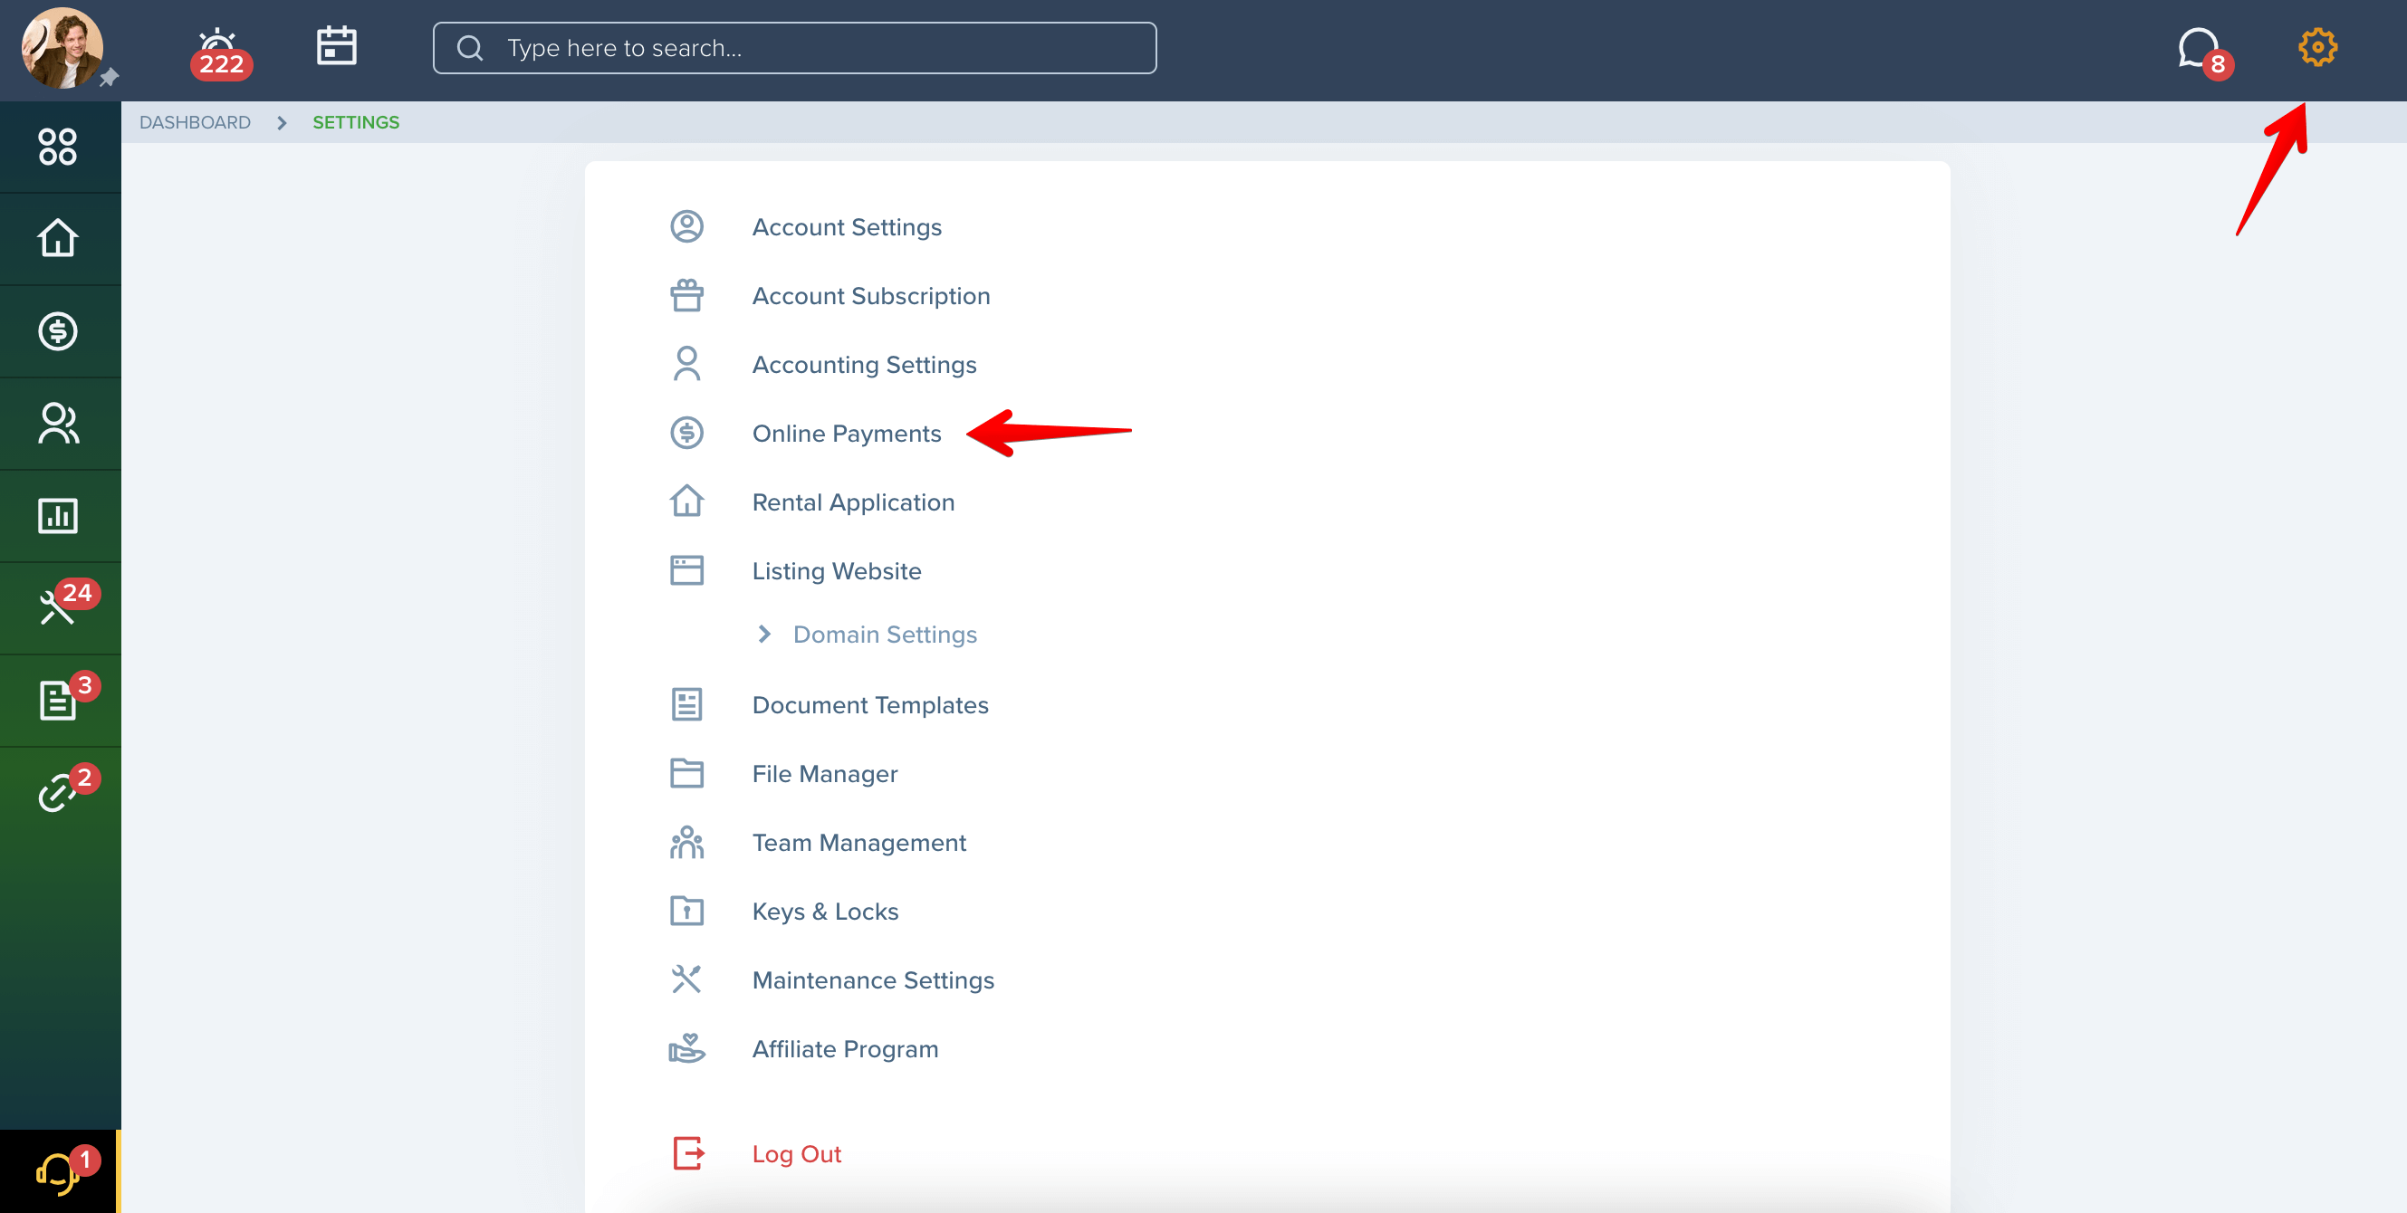Click the document icon for Document Templates
The image size is (2407, 1213).
[x=686, y=704]
